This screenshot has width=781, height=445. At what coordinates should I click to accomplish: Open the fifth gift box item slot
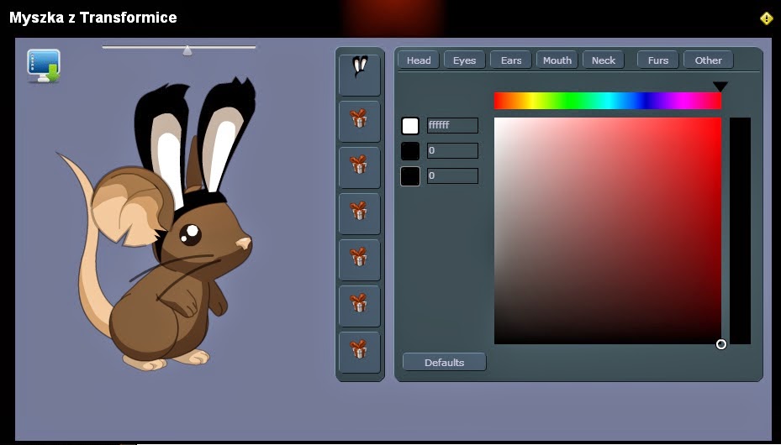pos(360,306)
